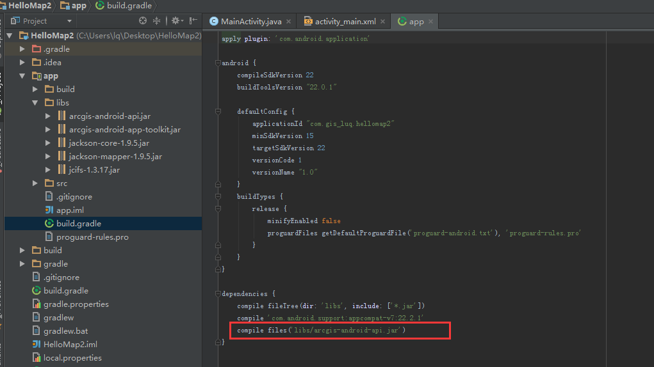Select the .gradle folder icon
This screenshot has height=367, width=654.
(37, 49)
